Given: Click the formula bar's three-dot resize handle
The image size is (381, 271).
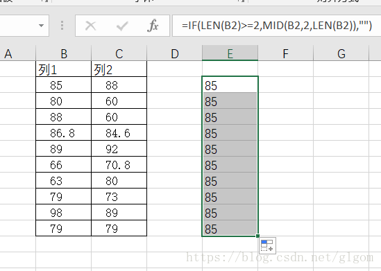Looking at the screenshot, I should [62, 26].
